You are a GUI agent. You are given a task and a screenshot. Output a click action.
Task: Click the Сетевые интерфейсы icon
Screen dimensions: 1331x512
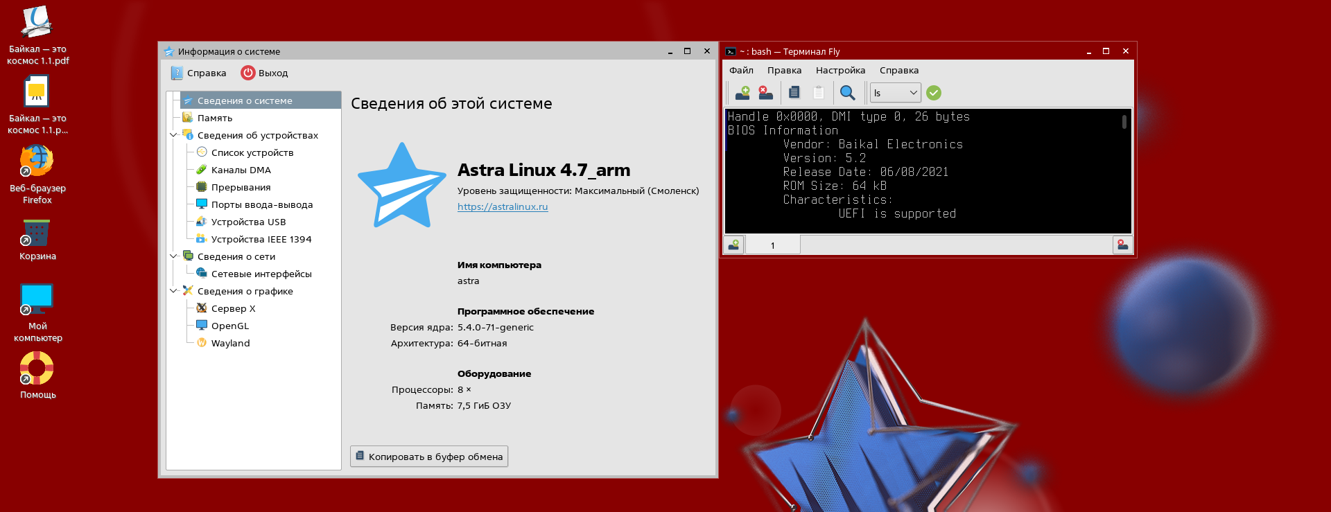(x=202, y=273)
